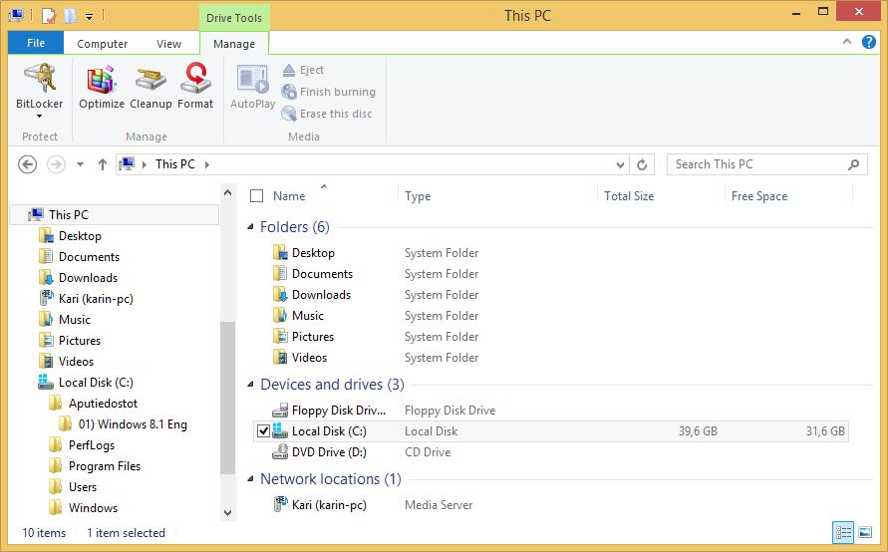Switch to the View ribbon tab
Viewport: 888px width, 552px height.
168,44
